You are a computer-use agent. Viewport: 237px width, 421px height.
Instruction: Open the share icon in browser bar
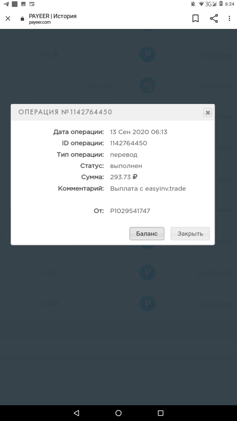tap(214, 18)
